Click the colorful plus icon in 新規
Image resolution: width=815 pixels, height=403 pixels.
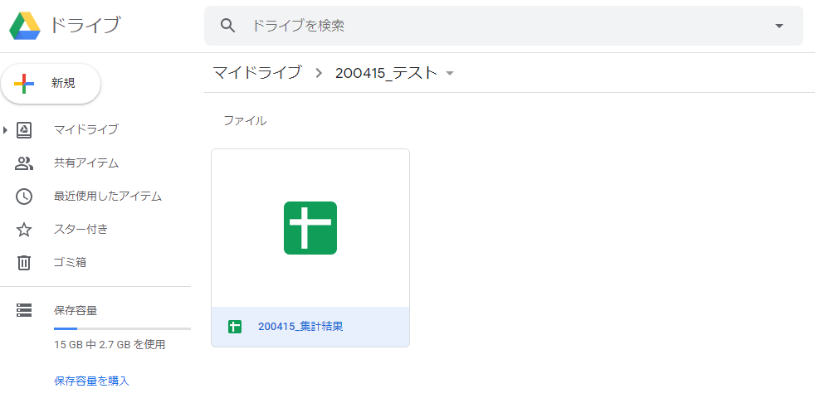24,84
